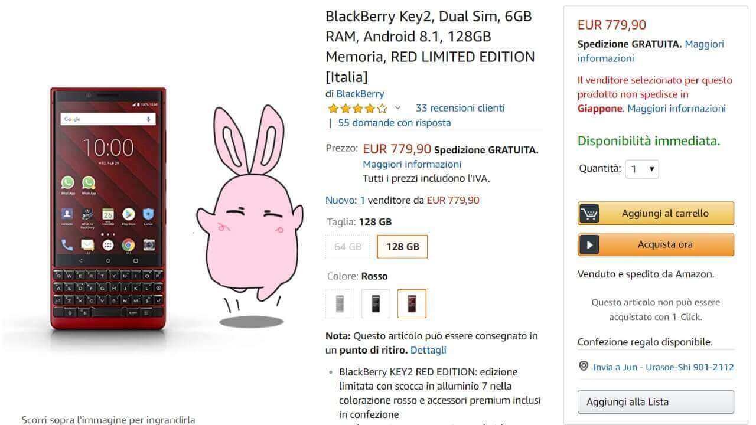Click the red BlackBerry Key2 product image

point(108,208)
